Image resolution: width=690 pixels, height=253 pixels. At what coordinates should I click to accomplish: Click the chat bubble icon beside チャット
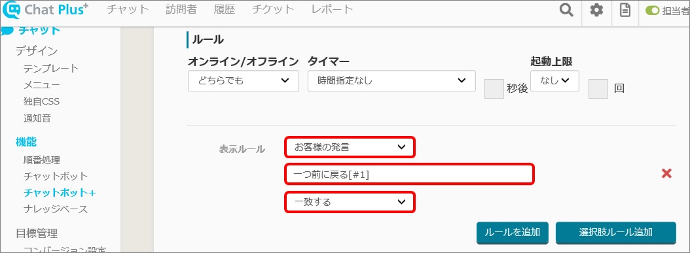tap(7, 30)
